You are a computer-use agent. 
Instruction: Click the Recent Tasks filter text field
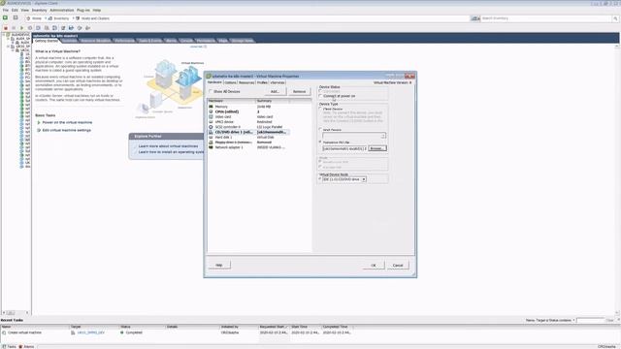[x=590, y=320]
